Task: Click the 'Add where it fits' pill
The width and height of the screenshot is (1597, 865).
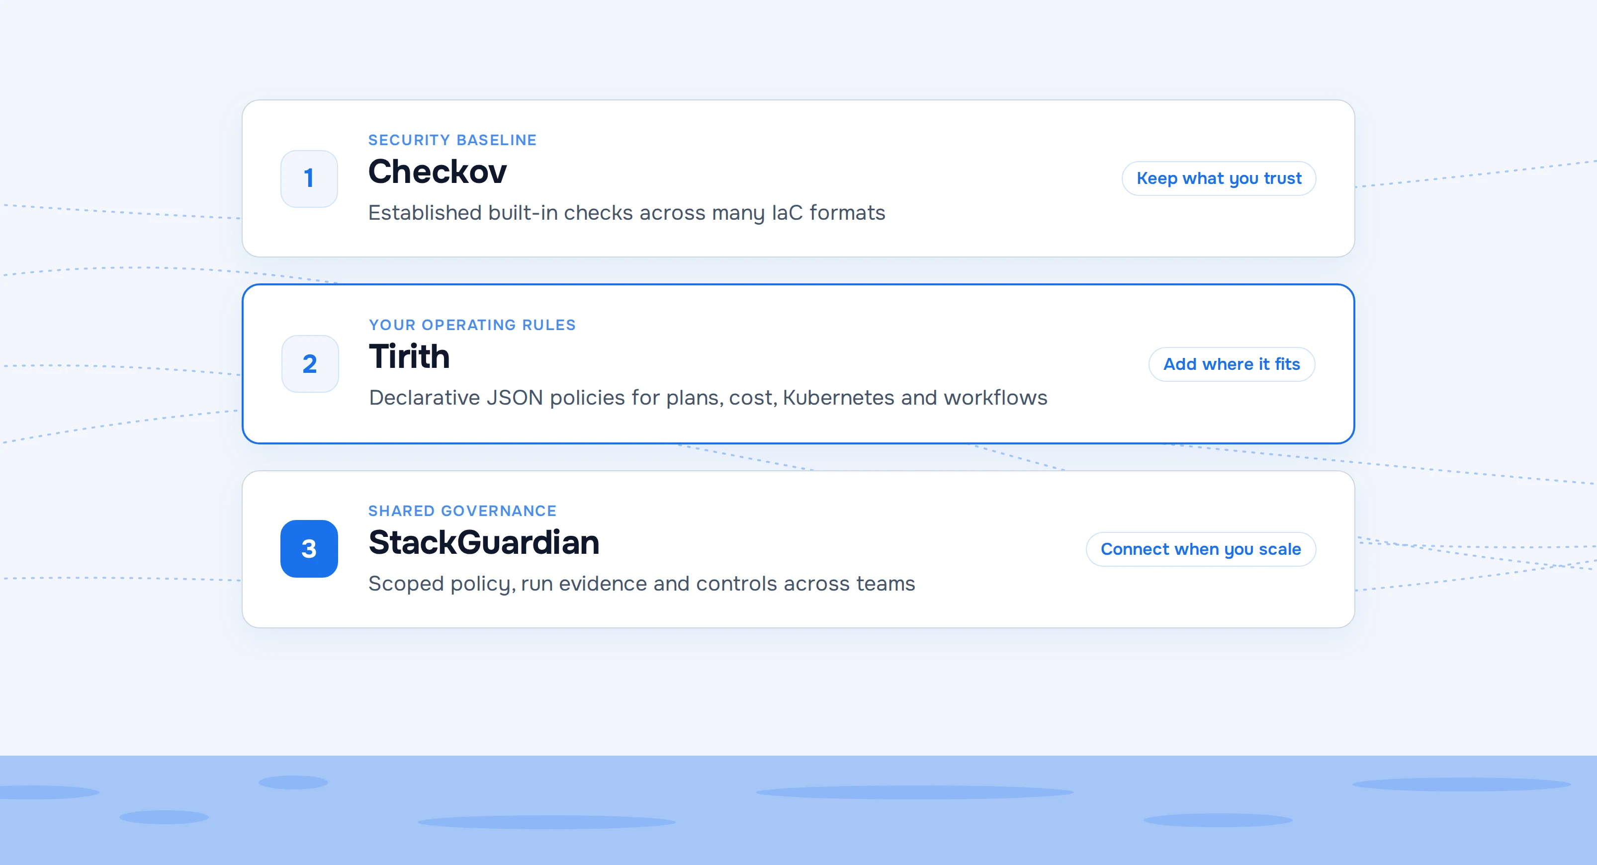Action: (1231, 364)
